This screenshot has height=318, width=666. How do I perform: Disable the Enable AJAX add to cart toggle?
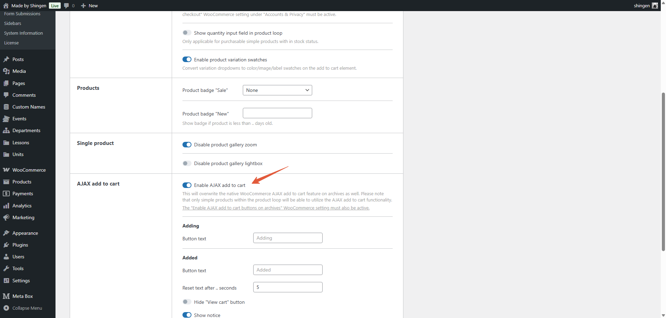pyautogui.click(x=187, y=185)
